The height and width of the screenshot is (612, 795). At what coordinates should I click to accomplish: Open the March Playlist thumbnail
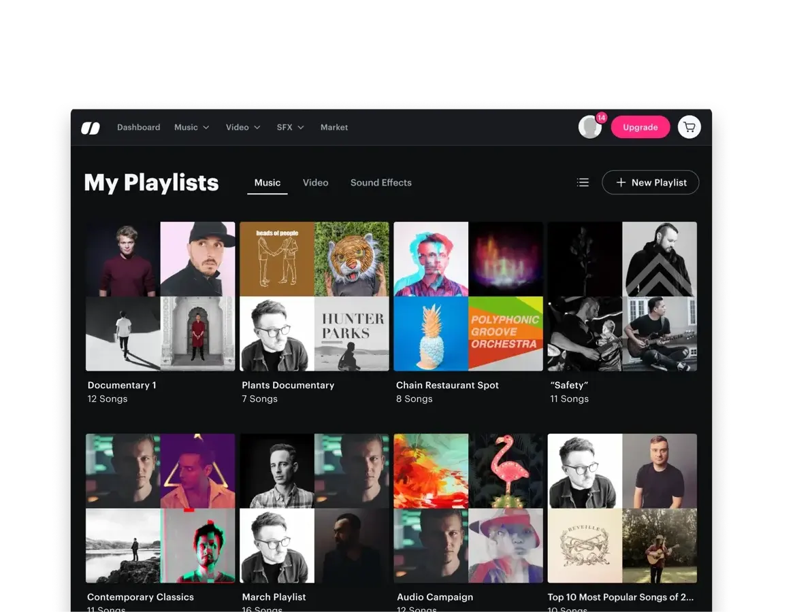(x=314, y=508)
